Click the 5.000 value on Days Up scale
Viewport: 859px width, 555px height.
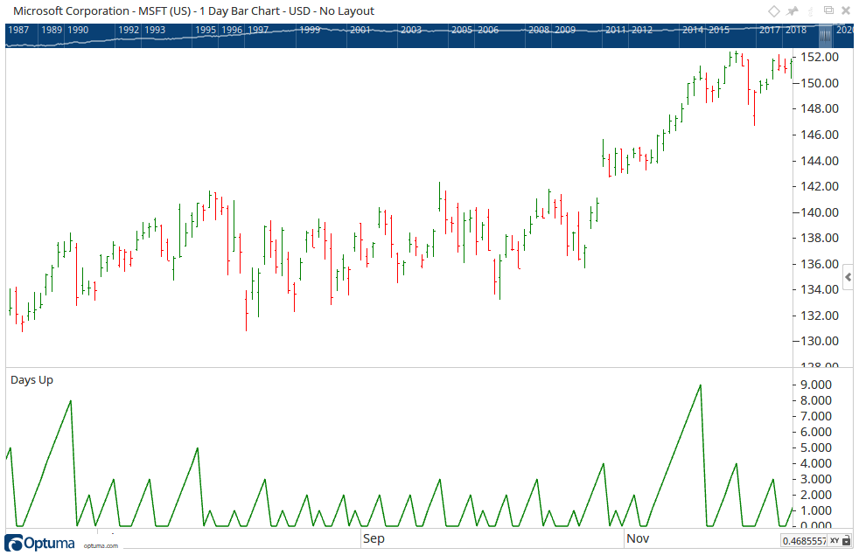[816, 447]
